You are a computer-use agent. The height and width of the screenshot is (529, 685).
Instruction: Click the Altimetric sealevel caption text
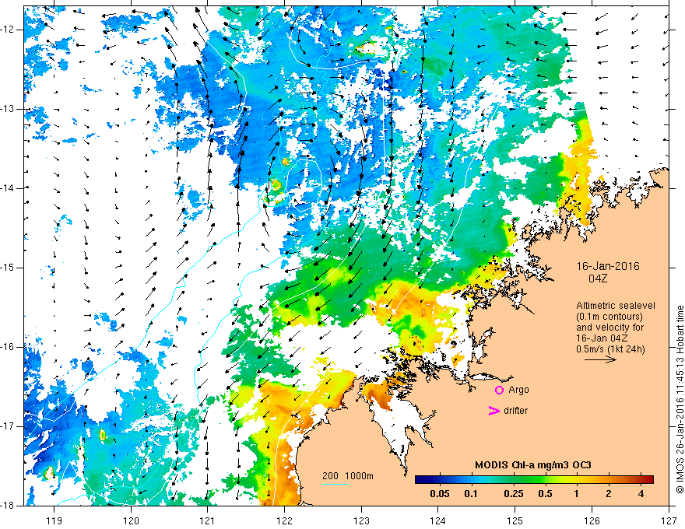pos(616,306)
